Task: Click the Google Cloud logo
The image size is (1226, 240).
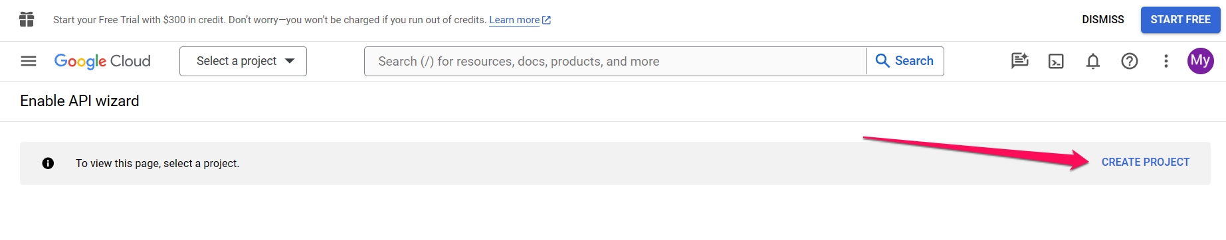Action: tap(102, 61)
